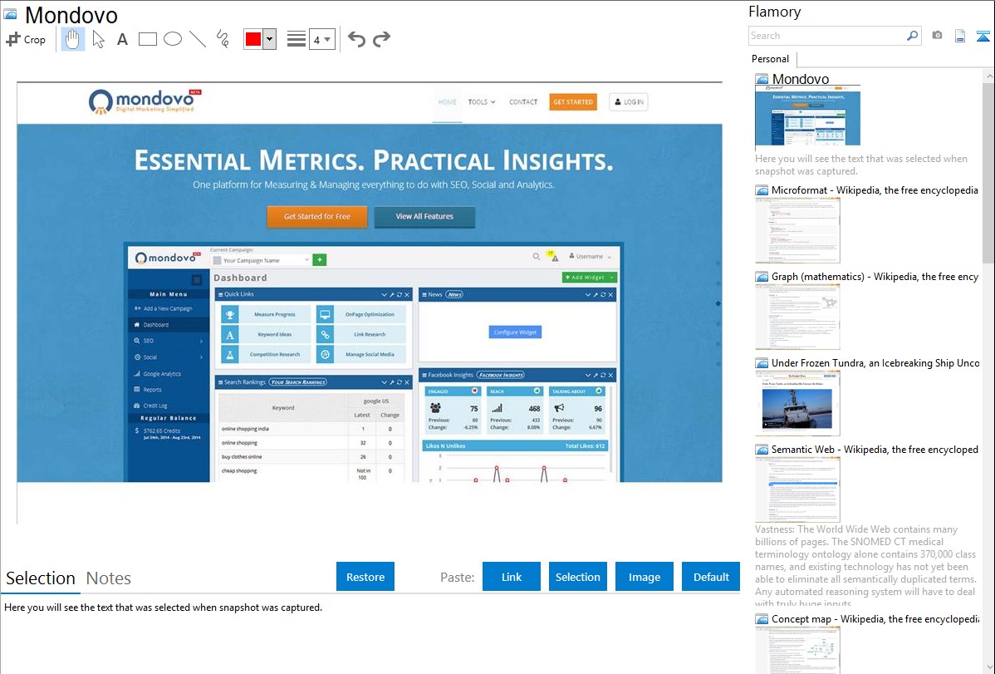Select the Crop tool
The height and width of the screenshot is (674, 995).
coord(26,39)
